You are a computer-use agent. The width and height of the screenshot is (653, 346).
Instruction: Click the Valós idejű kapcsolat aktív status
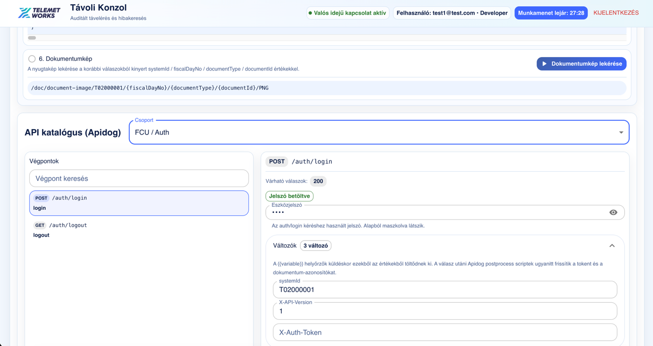(x=348, y=13)
